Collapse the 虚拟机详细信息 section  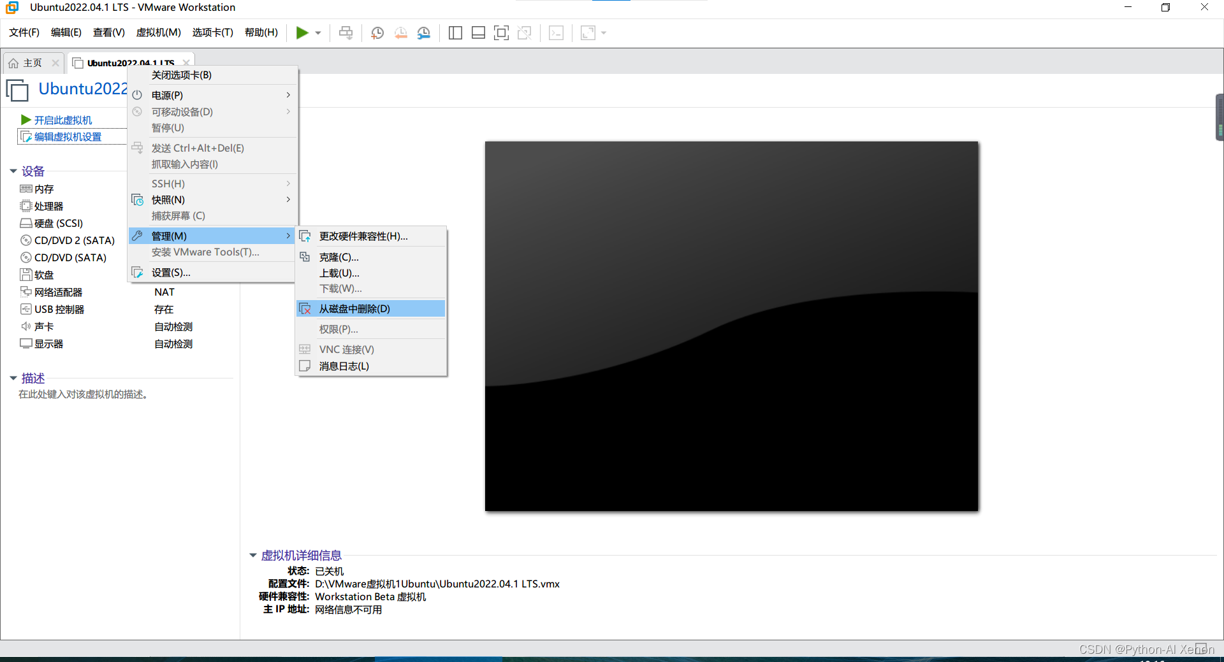coord(252,555)
